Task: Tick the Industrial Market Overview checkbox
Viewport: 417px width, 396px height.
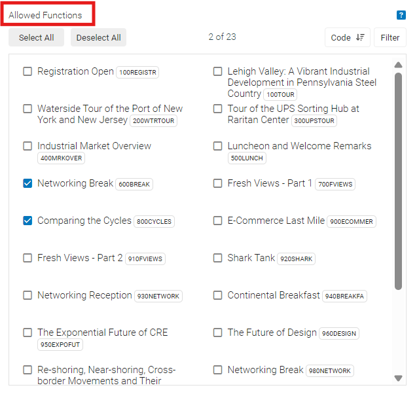Action: pyautogui.click(x=27, y=146)
